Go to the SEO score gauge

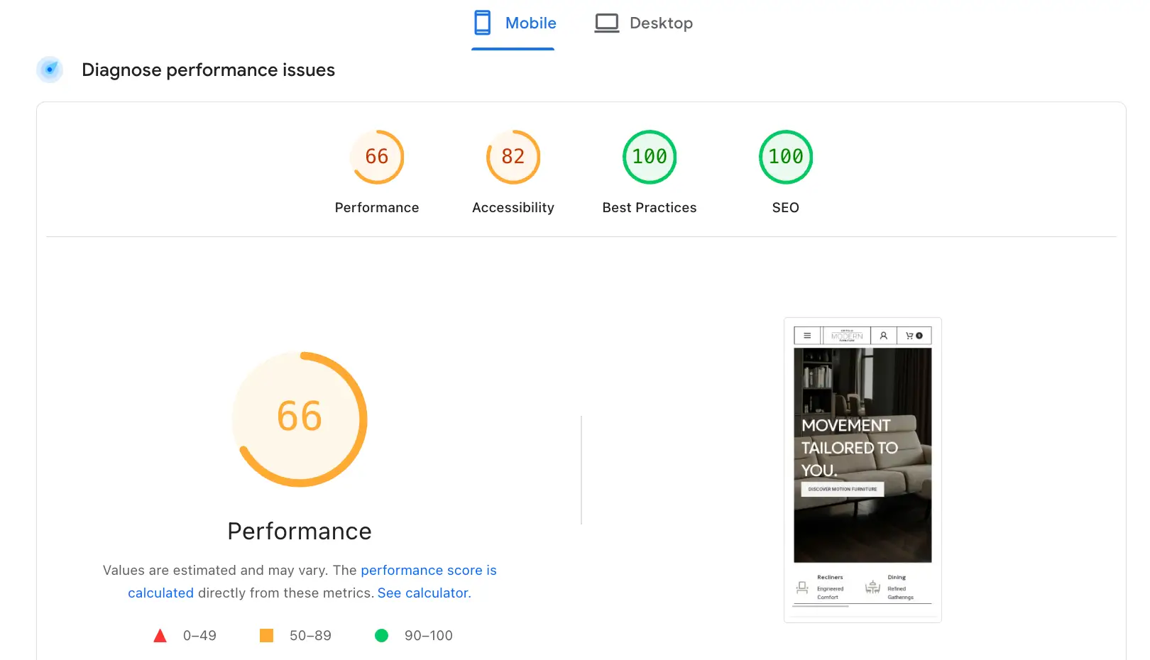click(785, 157)
